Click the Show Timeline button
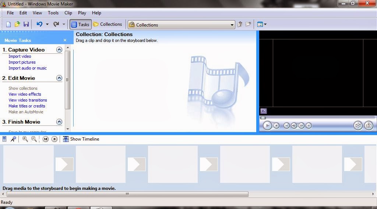The image size is (377, 209). [81, 139]
